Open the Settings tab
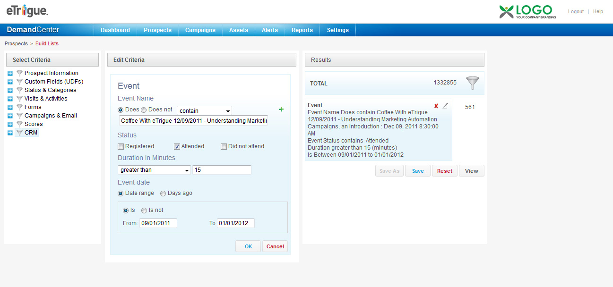 (338, 30)
